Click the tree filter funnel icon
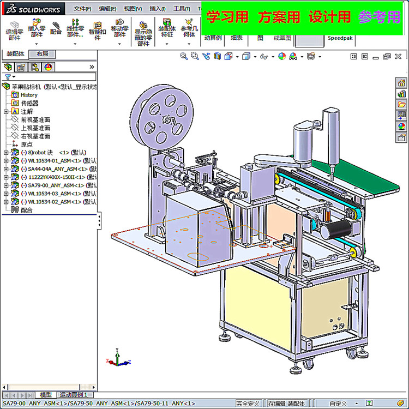409x409 pixels. [8, 77]
